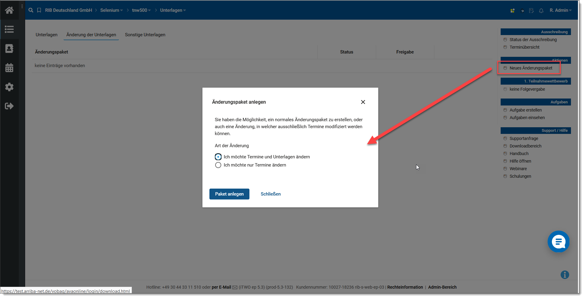Viewport: 584px width, 298px height.
Task: Click keine Folgevergabe link
Action: 527,89
